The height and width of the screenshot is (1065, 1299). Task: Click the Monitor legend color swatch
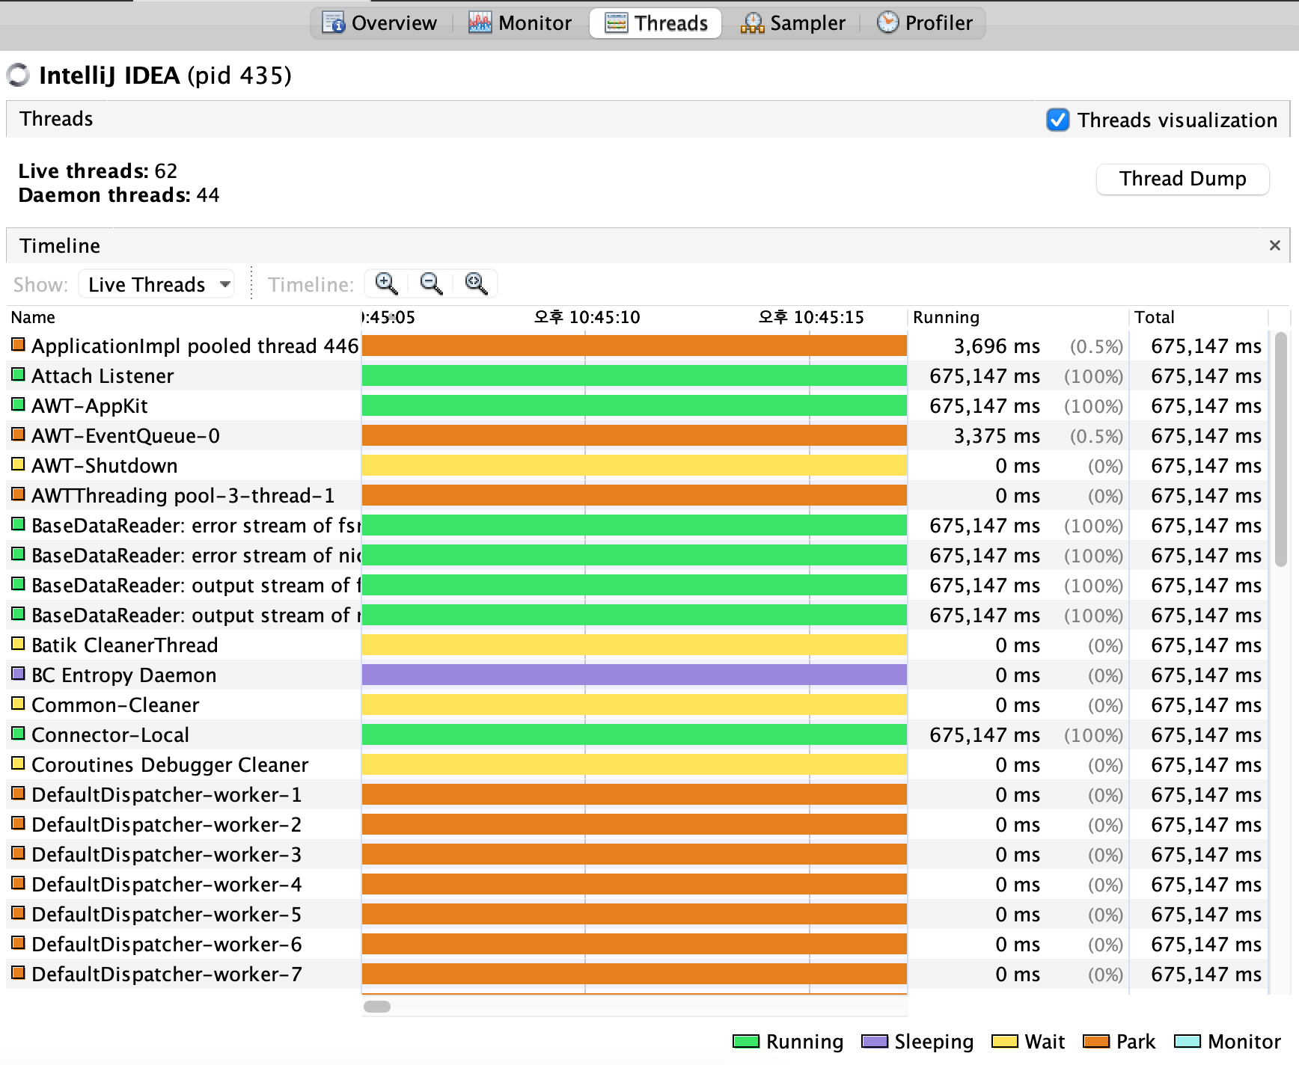[x=1188, y=1041]
